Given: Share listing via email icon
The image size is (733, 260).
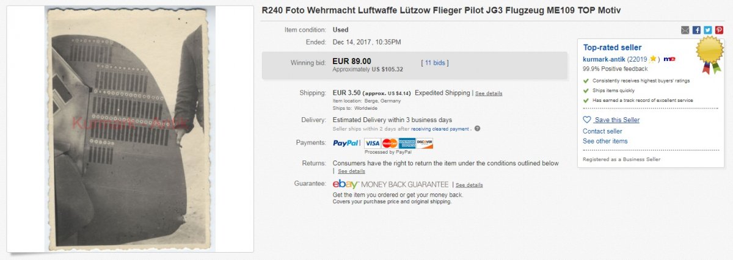Looking at the screenshot, I should coord(685,30).
